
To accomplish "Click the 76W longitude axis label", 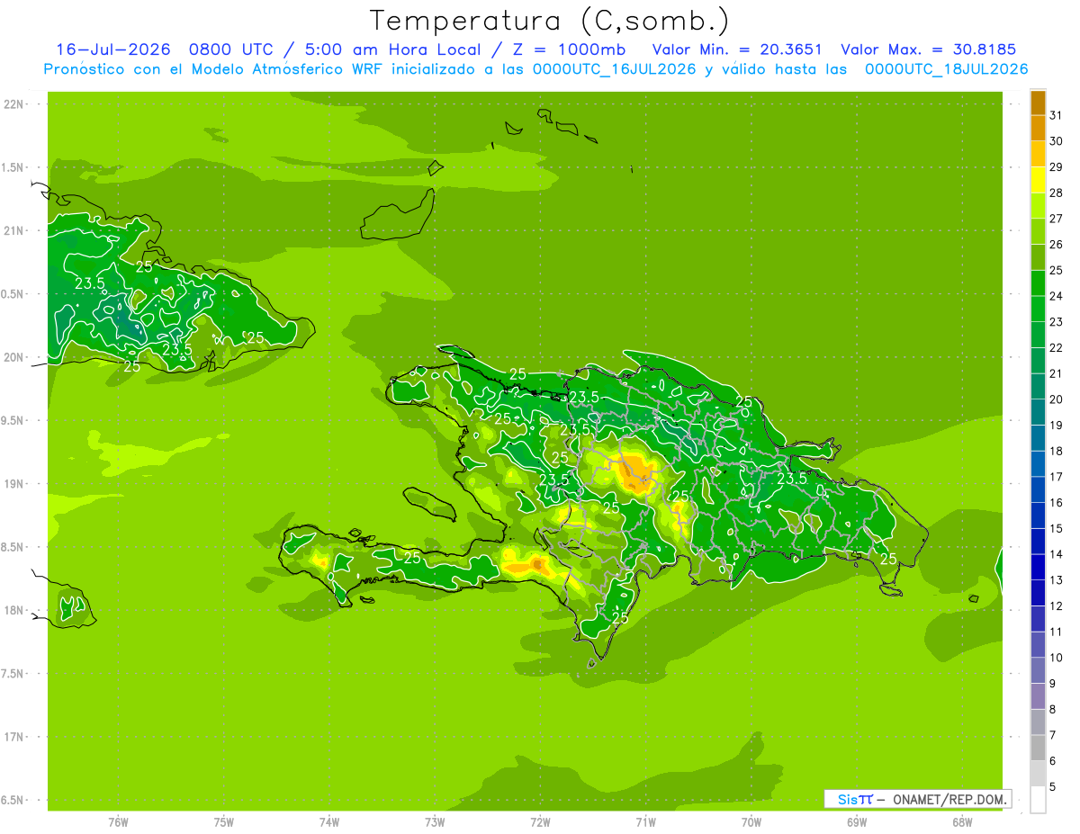I will click(x=118, y=821).
